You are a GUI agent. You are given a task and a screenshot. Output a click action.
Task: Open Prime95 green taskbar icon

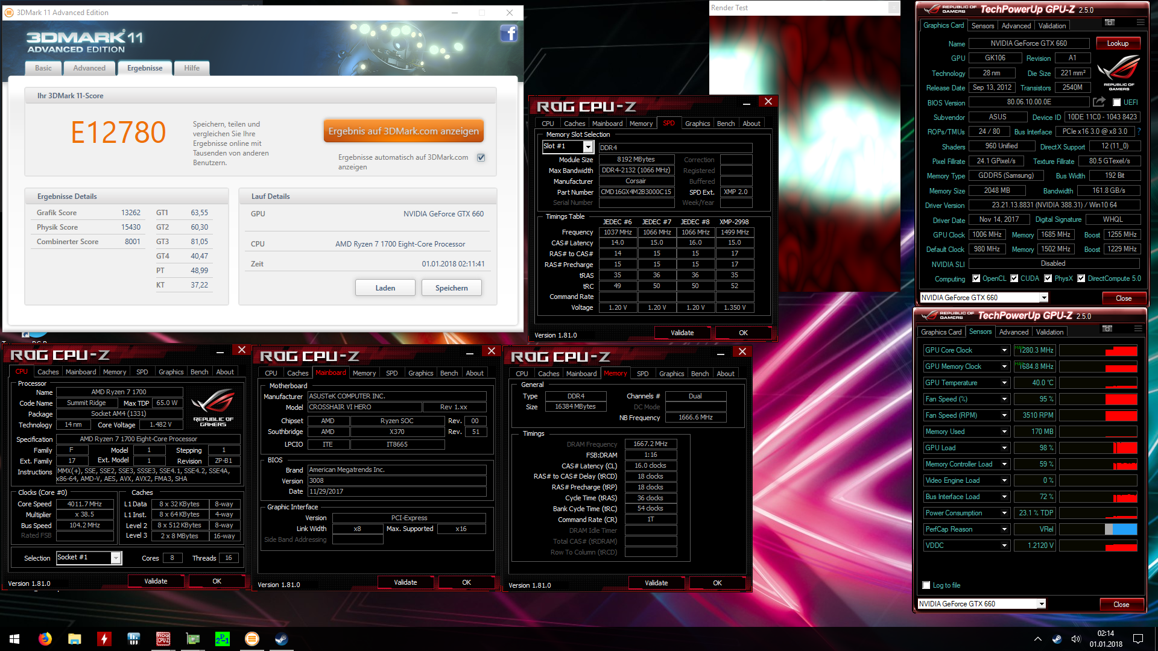coord(222,639)
